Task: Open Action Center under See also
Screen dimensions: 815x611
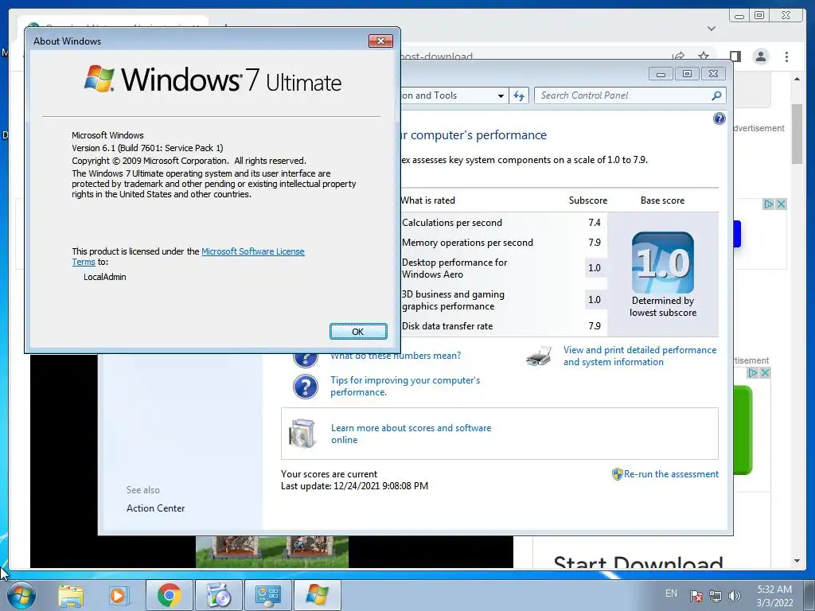Action: coord(155,508)
